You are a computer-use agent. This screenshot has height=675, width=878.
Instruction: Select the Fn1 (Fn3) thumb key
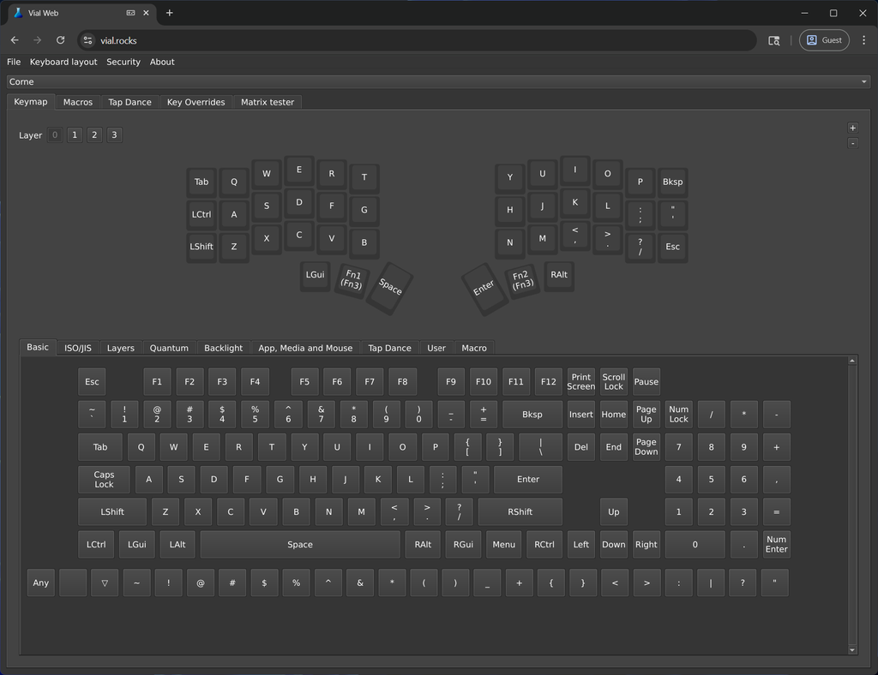[x=352, y=279]
